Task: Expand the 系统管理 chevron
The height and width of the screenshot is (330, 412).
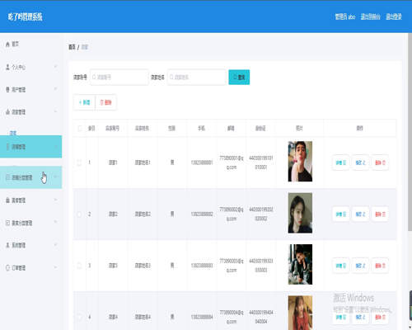Action: point(55,244)
